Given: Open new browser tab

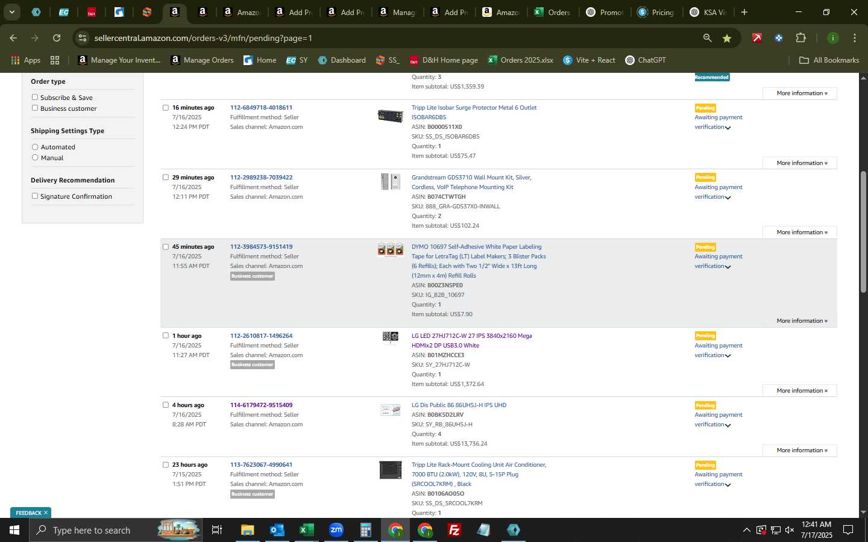Looking at the screenshot, I should (x=744, y=12).
